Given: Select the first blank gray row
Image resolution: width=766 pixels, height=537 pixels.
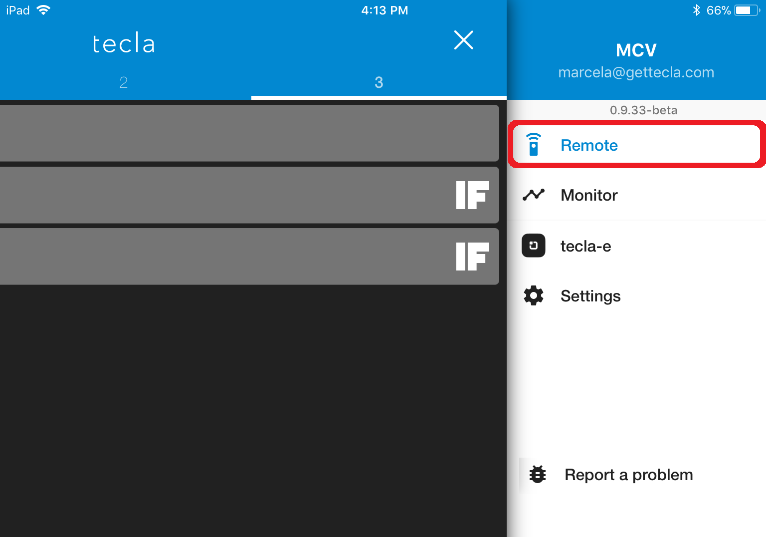Looking at the screenshot, I should point(248,133).
